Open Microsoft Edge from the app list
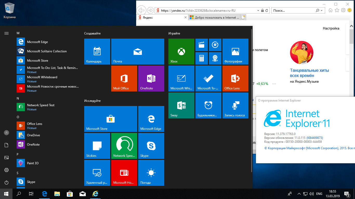The height and width of the screenshot is (199, 355). tap(48, 42)
